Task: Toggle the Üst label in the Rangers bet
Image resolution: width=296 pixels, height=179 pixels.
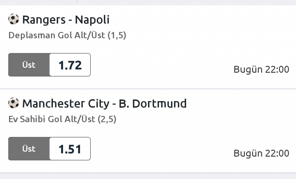Action: tap(29, 65)
